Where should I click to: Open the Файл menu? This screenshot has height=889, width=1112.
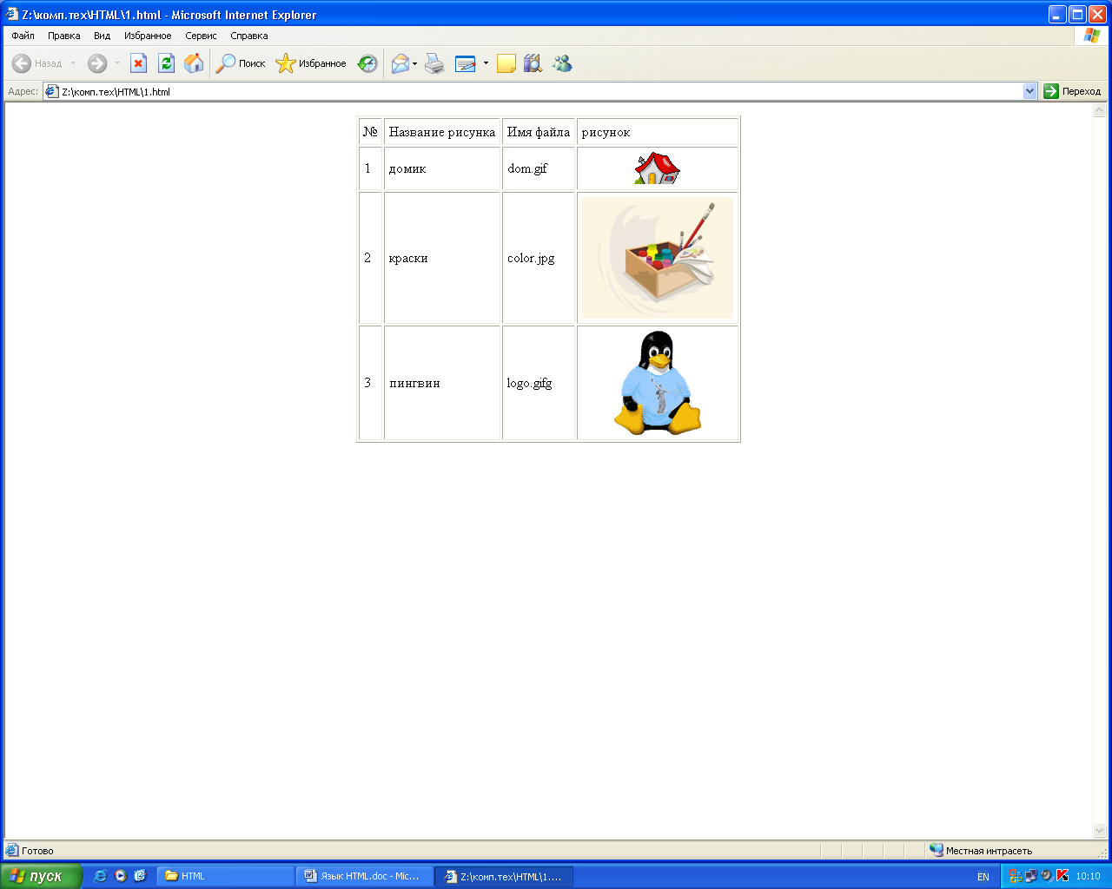(23, 36)
